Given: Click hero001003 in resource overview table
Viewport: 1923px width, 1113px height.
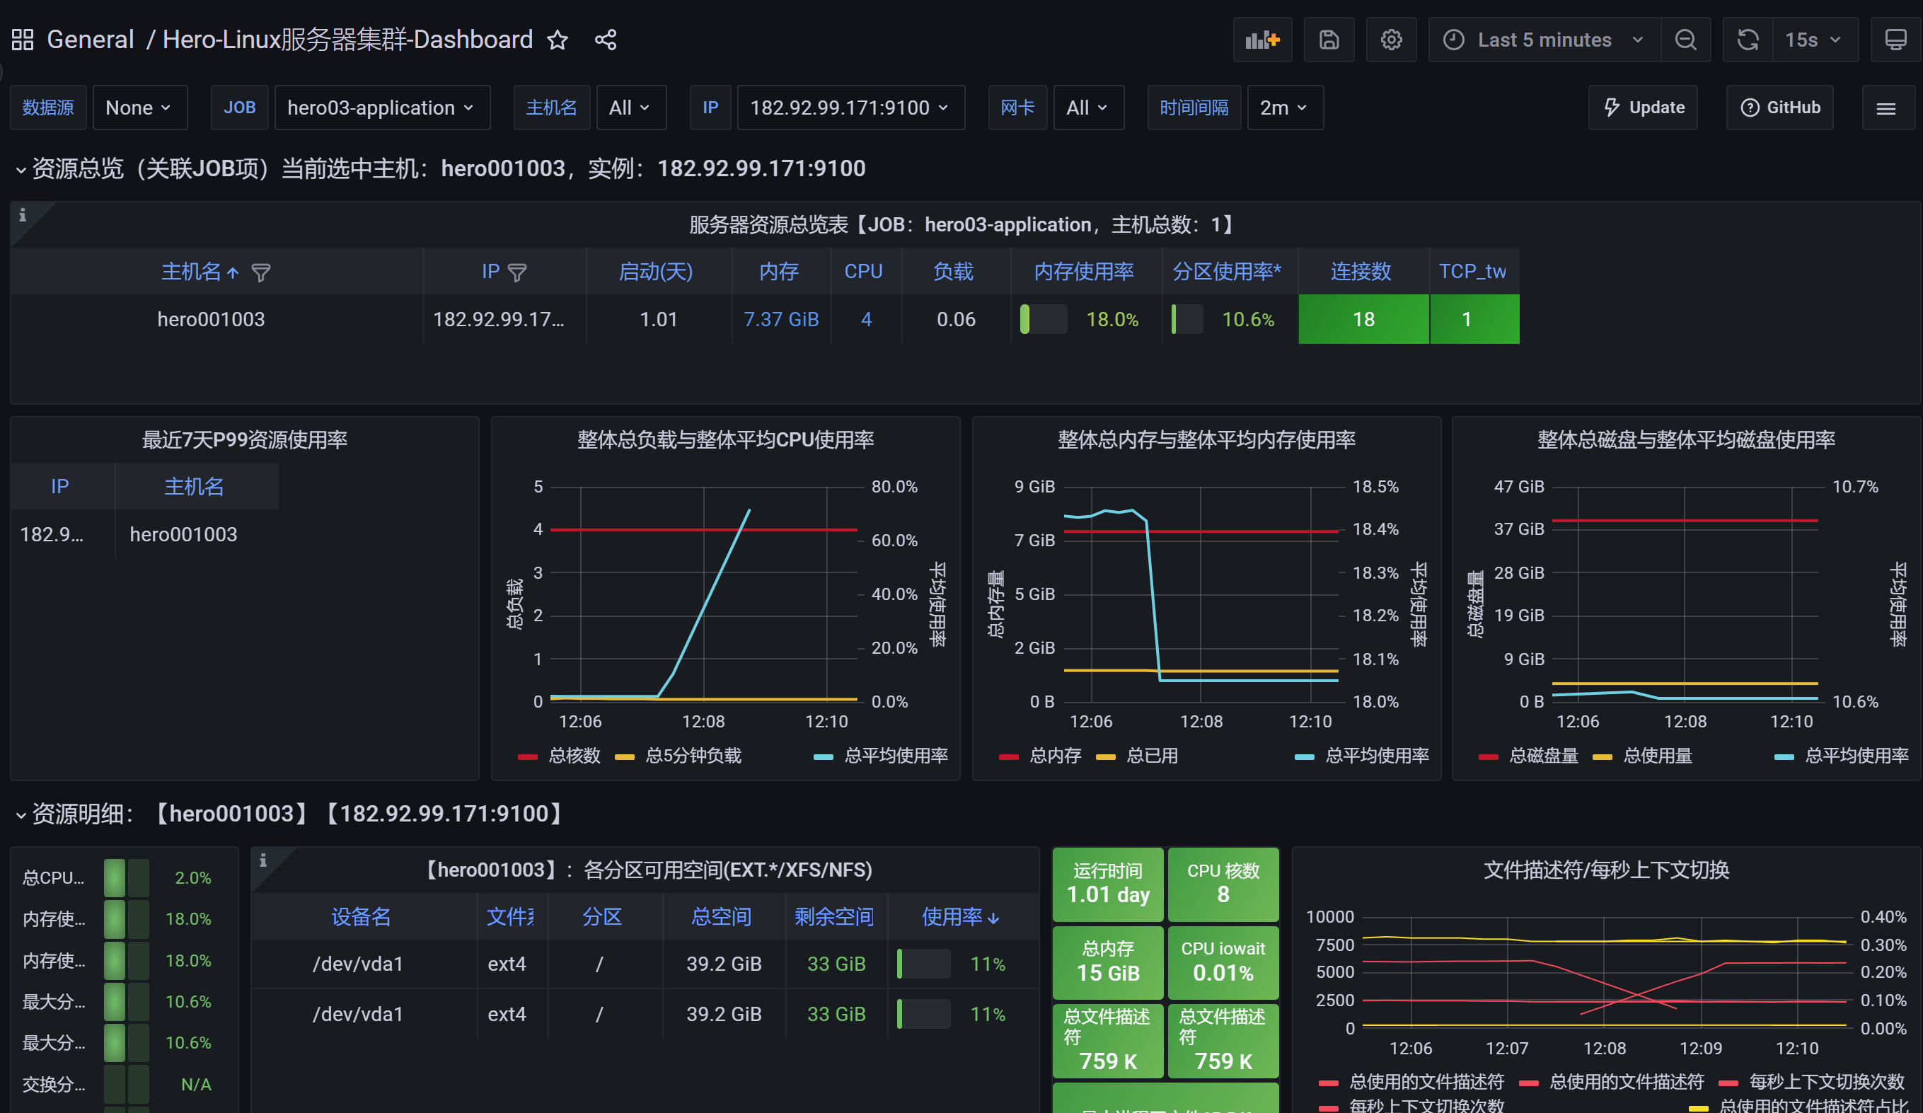Looking at the screenshot, I should 212,319.
